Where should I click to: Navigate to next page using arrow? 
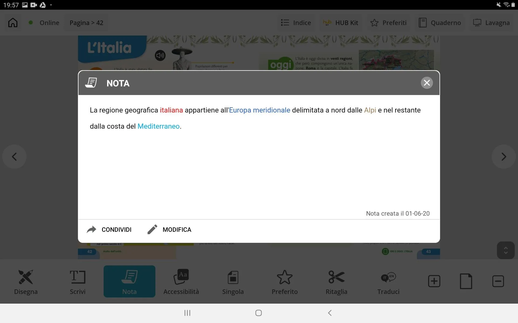click(x=503, y=156)
